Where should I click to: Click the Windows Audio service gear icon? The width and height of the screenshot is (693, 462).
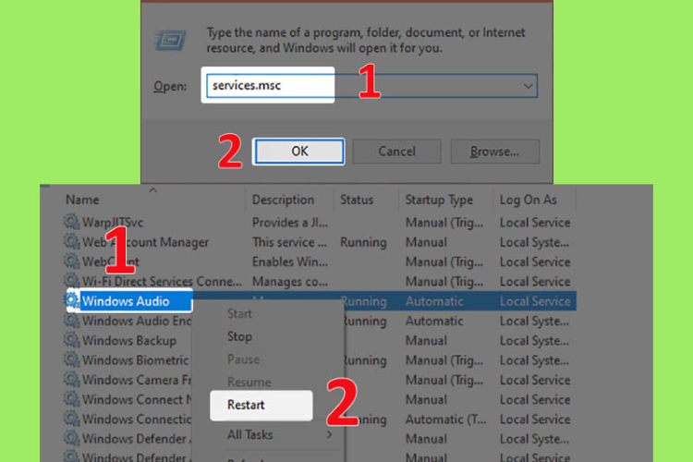(71, 300)
